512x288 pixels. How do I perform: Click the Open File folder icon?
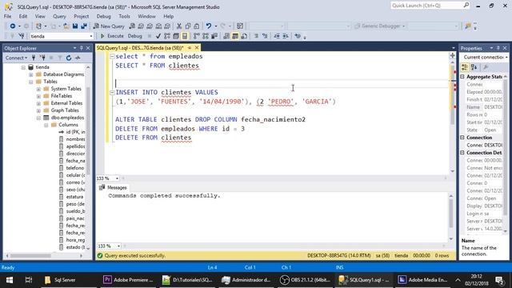point(66,26)
